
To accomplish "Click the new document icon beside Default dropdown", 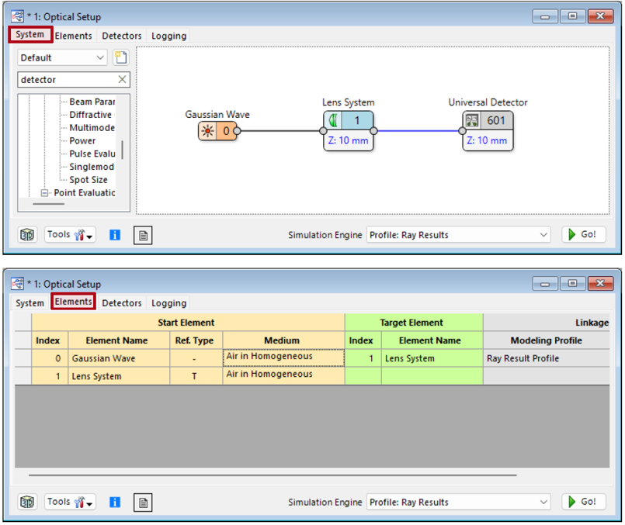I will click(120, 57).
